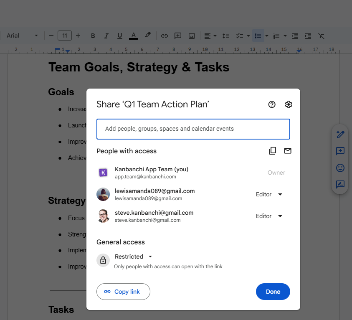The image size is (352, 320).
Task: Apply bold formatting from the toolbar
Action: click(x=93, y=36)
